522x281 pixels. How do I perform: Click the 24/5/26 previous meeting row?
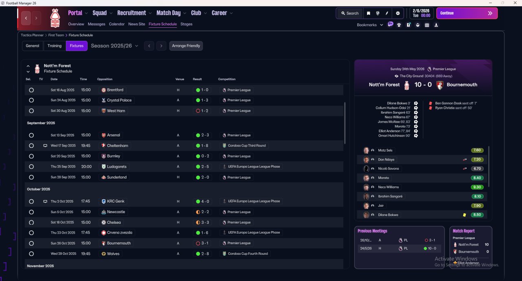pyautogui.click(x=399, y=248)
